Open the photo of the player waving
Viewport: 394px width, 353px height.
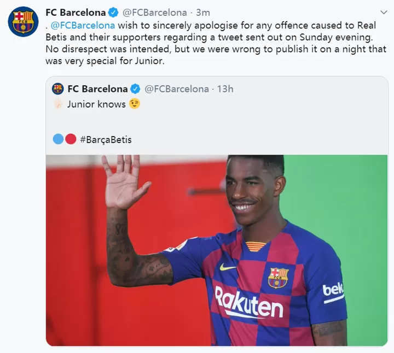pos(217,250)
